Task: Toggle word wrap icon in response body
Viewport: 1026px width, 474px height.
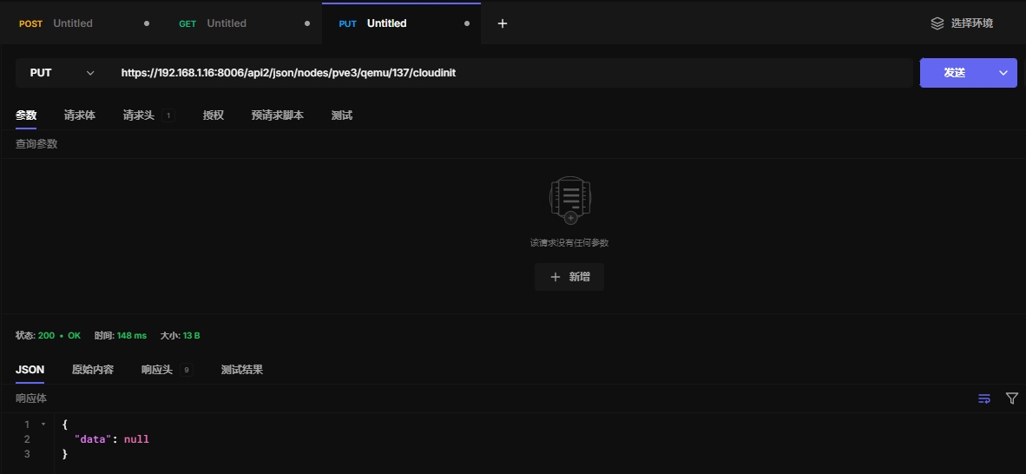Action: tap(984, 398)
